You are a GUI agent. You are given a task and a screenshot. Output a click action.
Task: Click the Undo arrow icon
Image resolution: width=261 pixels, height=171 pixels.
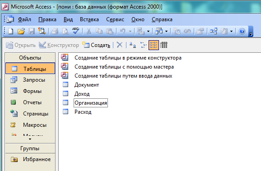pyautogui.click(x=123, y=31)
